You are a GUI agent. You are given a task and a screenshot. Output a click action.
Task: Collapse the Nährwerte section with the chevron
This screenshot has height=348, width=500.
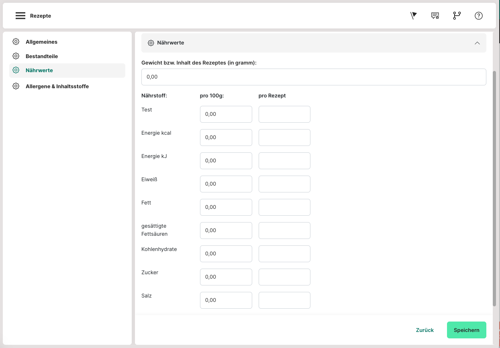click(x=477, y=43)
